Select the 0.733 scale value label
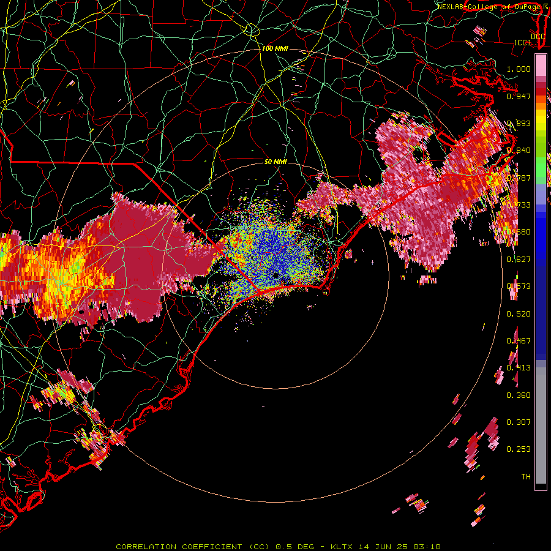Viewport: 551px width, 551px height. pyautogui.click(x=519, y=205)
